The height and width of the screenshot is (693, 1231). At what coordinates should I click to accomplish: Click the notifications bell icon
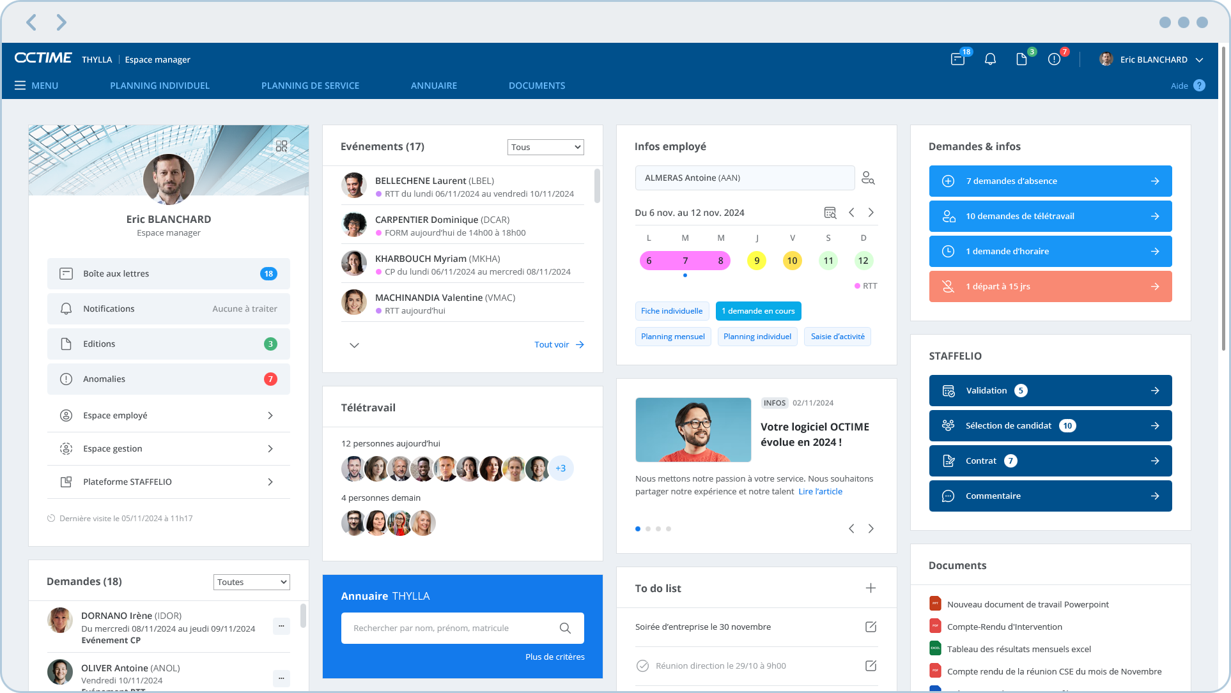(990, 59)
